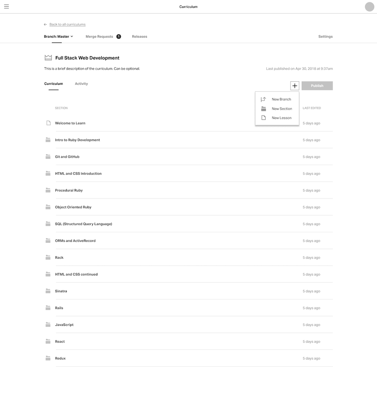This screenshot has height=417, width=377.
Task: Open the hamburger menu icon
Action: pyautogui.click(x=6, y=6)
